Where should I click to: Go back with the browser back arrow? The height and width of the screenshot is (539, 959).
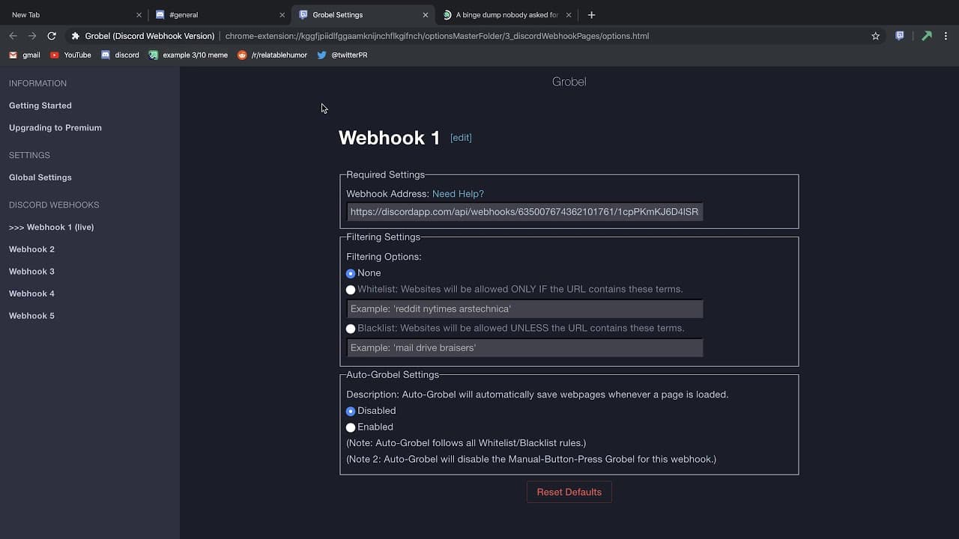tap(13, 36)
